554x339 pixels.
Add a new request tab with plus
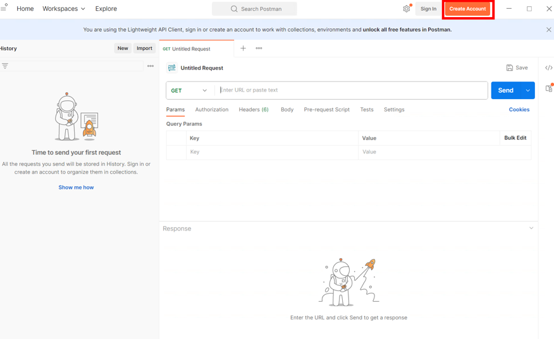[x=243, y=49]
